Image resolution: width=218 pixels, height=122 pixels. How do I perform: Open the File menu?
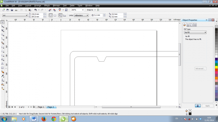pos(7,6)
